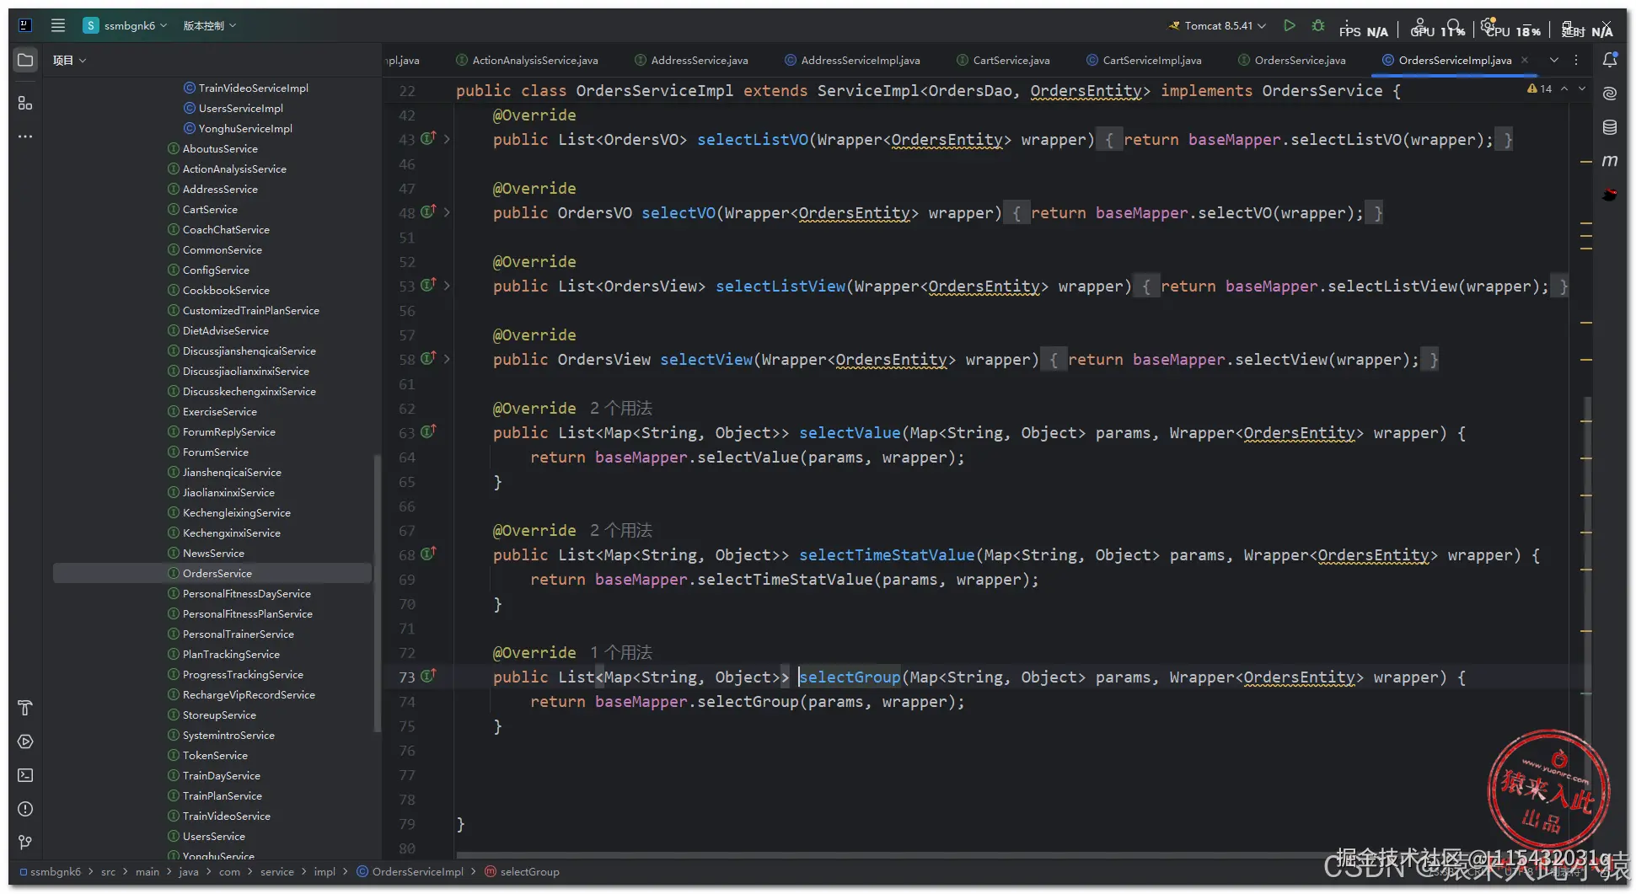Close the OrdersServiceImpl.java tab
The width and height of the screenshot is (1636, 894).
point(1525,60)
